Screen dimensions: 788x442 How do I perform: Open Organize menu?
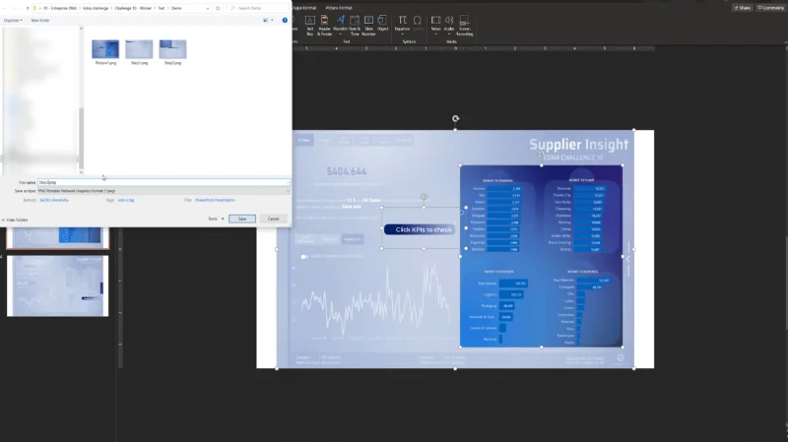13,20
